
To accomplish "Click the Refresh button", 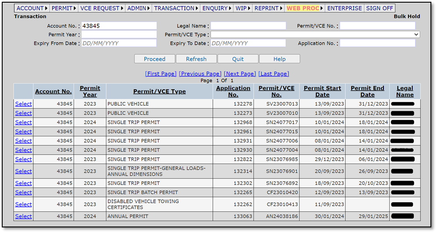I will click(x=196, y=59).
